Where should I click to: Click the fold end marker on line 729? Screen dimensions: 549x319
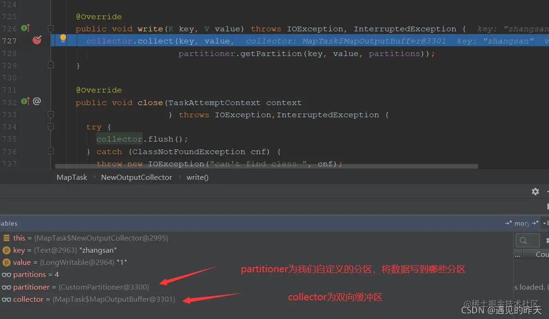(51, 65)
